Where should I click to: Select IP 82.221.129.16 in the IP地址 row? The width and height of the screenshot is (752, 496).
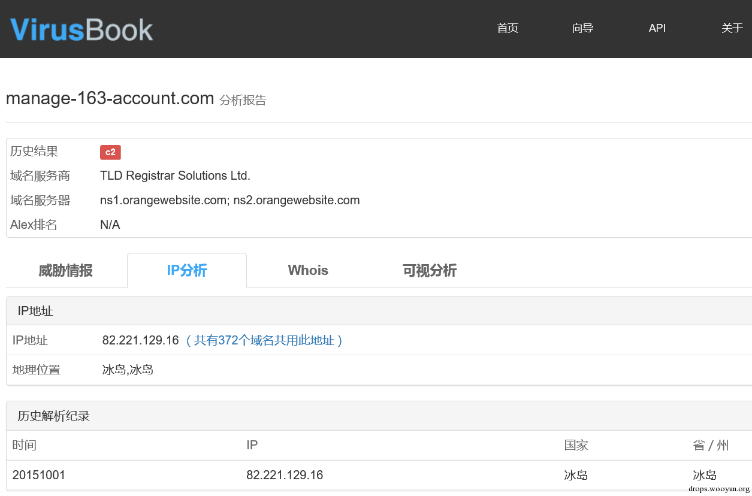(141, 340)
